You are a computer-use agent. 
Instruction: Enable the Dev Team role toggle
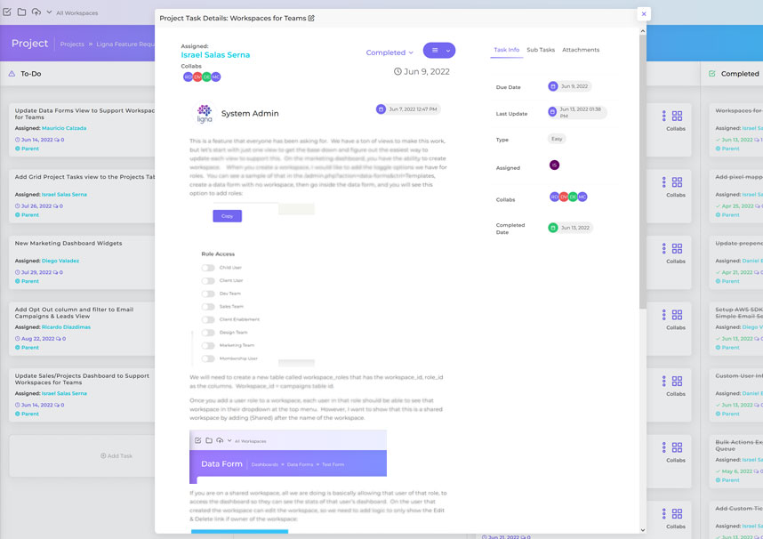(x=208, y=294)
